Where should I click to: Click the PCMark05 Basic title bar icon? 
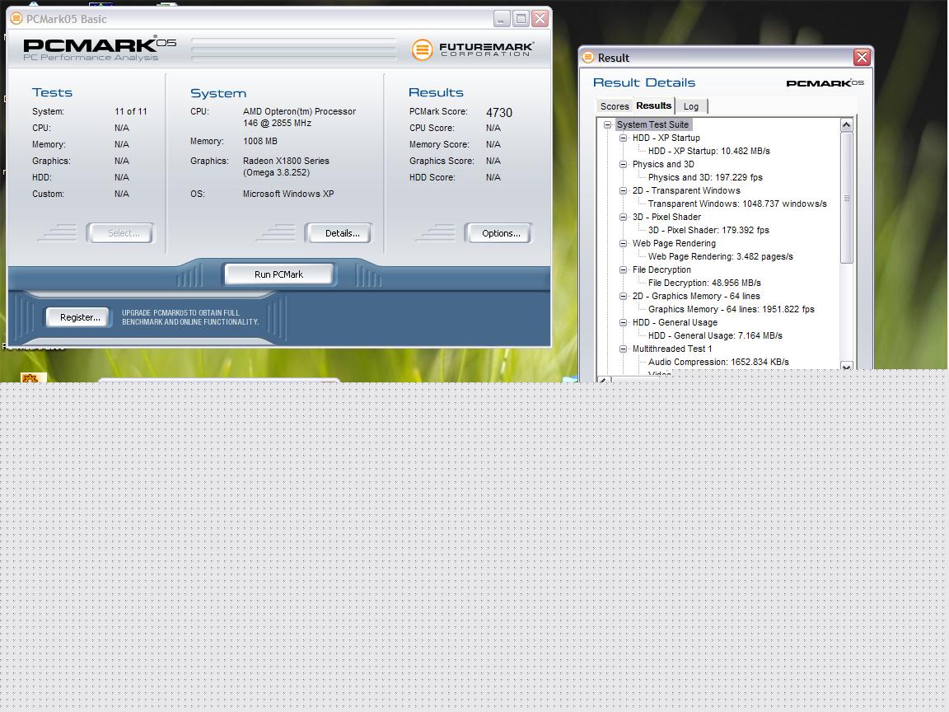click(17, 19)
